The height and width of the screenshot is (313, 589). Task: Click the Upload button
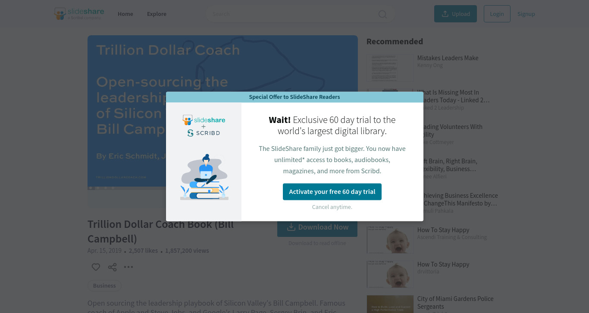[455, 14]
